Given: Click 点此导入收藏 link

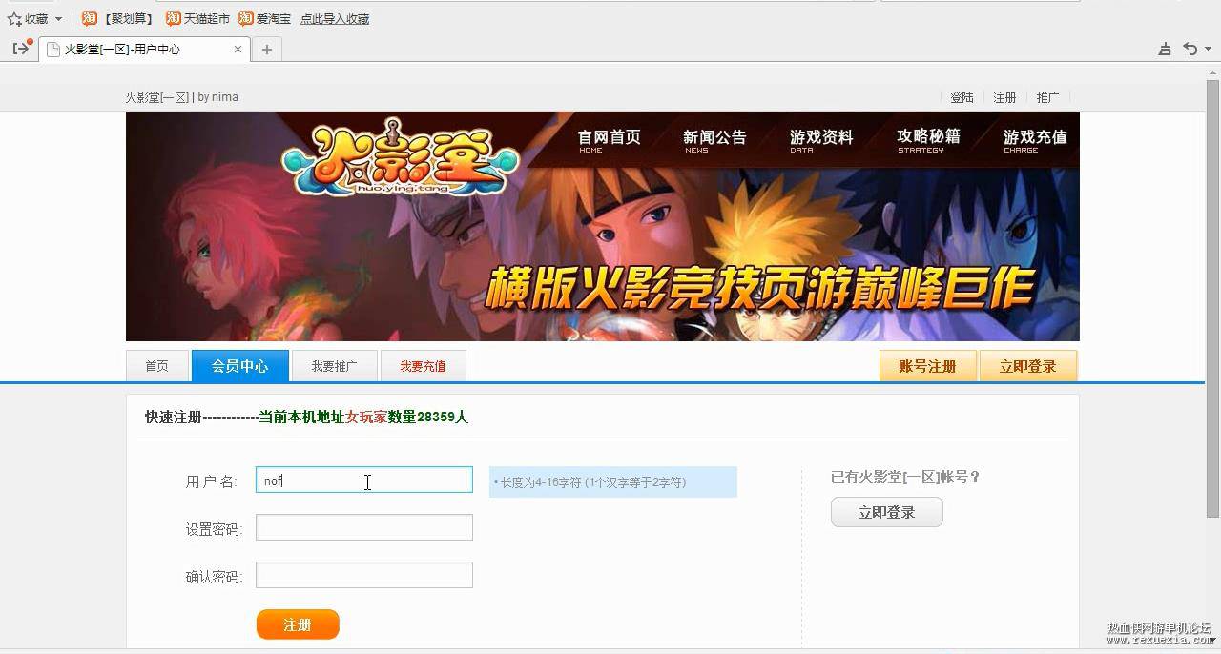Looking at the screenshot, I should pos(335,19).
